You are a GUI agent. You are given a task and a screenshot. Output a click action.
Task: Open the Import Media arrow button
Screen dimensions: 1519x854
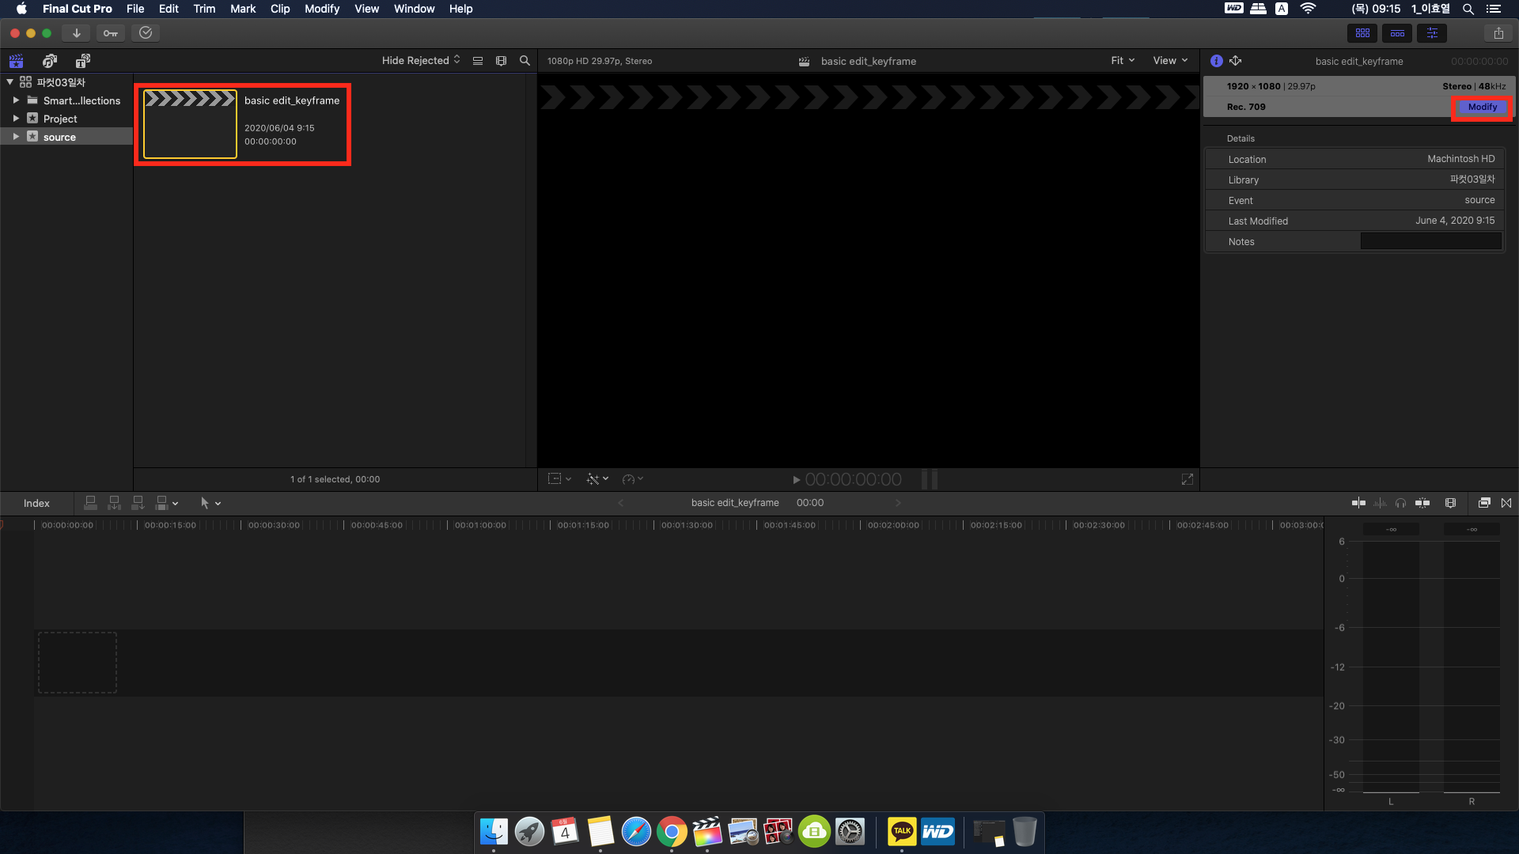76,33
